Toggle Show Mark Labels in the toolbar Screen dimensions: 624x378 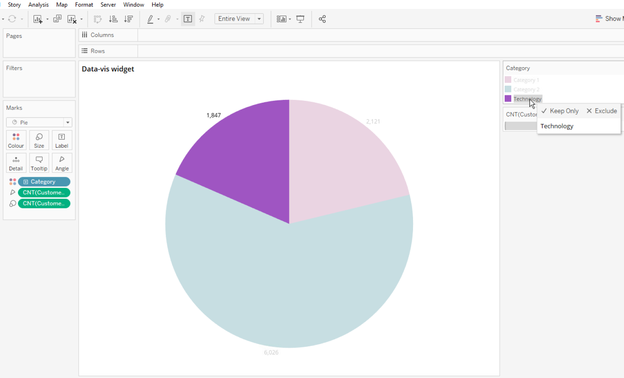click(x=188, y=18)
